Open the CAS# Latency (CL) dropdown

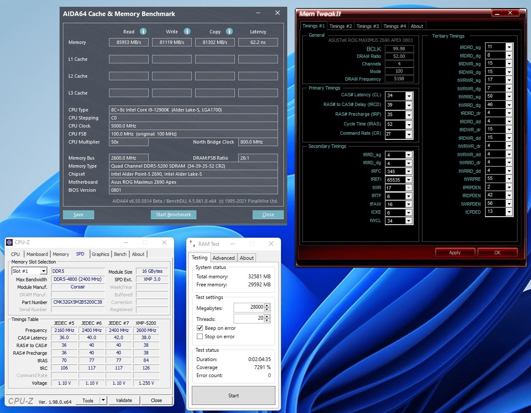tap(408, 96)
